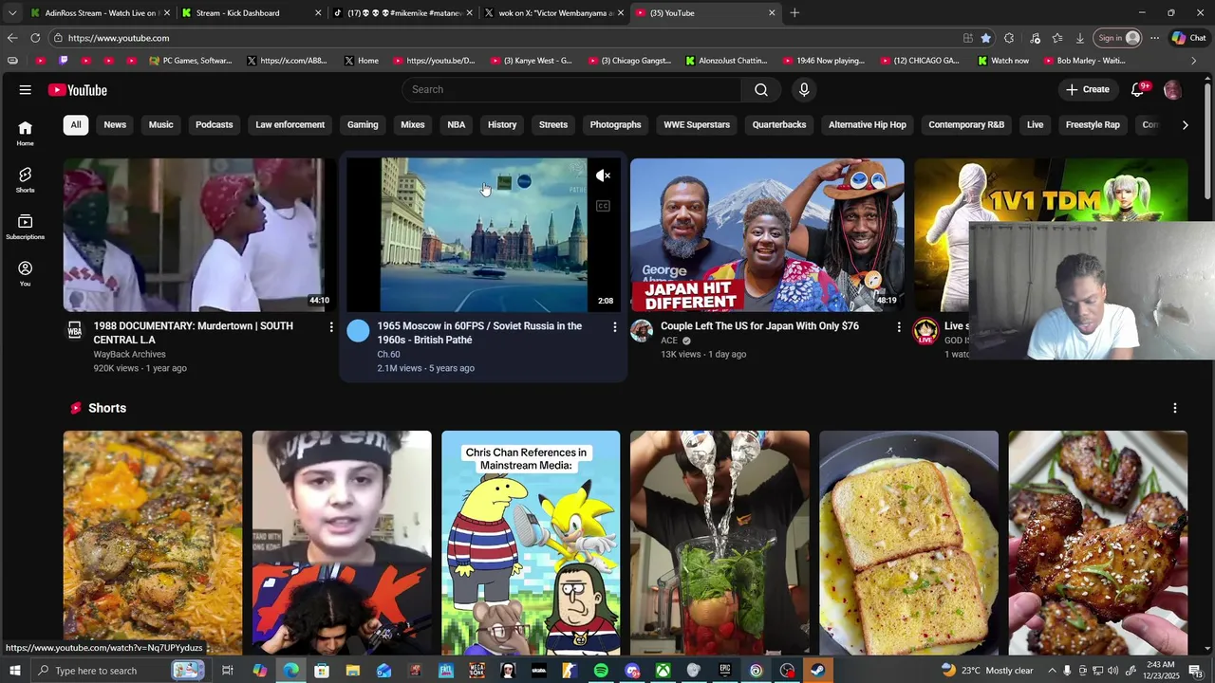Click the Couple Left The US title
1215x683 pixels.
(759, 326)
